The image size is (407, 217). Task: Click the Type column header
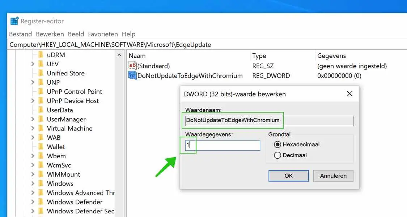point(259,56)
